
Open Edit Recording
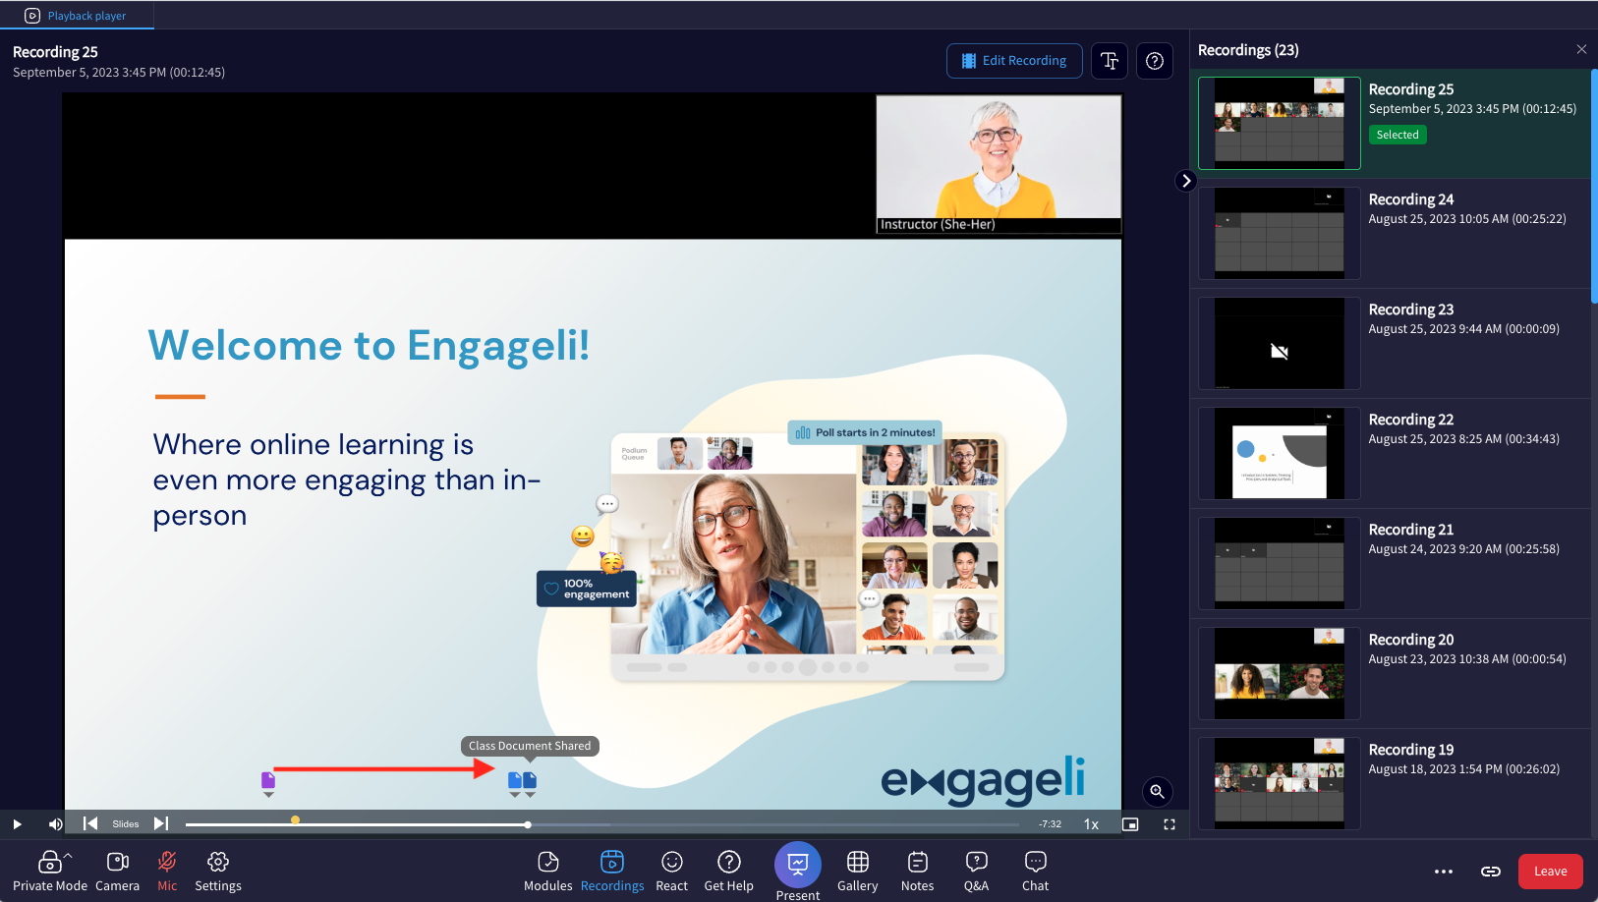1014,61
